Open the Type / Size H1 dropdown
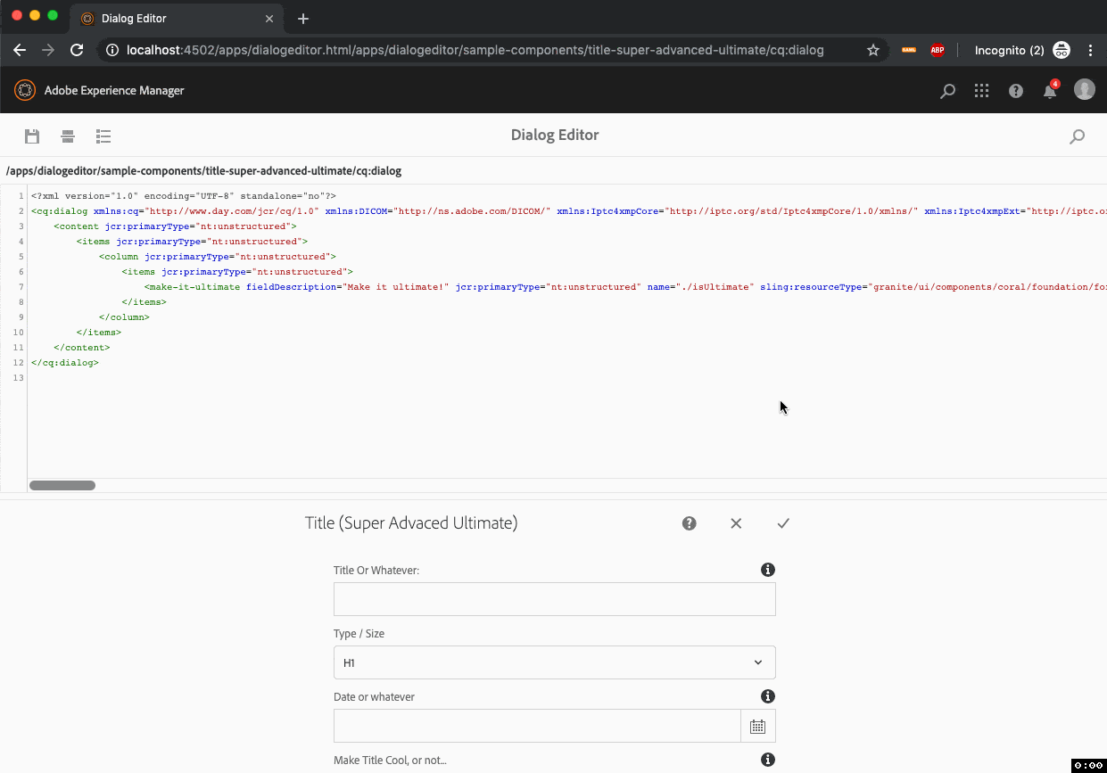The height and width of the screenshot is (773, 1107). 555,662
